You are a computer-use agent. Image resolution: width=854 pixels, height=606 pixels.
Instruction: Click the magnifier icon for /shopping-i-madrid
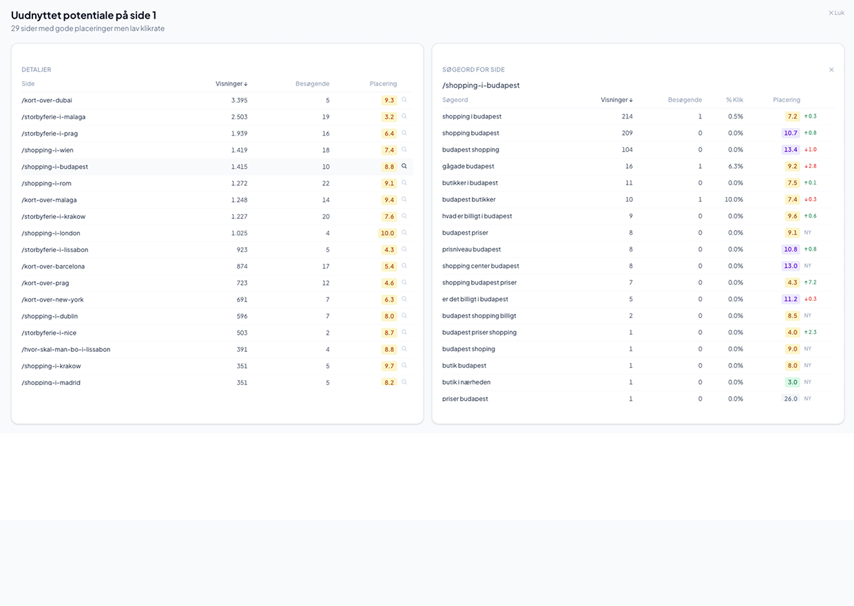(x=404, y=382)
